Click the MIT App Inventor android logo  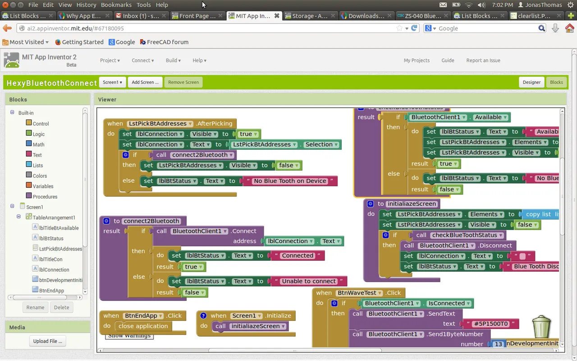coord(11,60)
